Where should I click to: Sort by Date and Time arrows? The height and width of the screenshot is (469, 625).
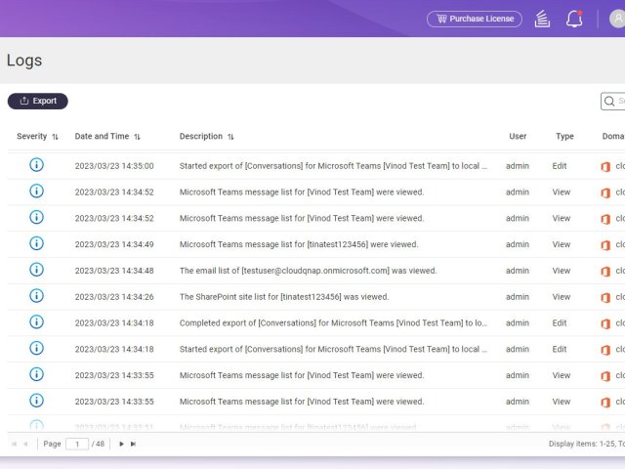click(137, 137)
